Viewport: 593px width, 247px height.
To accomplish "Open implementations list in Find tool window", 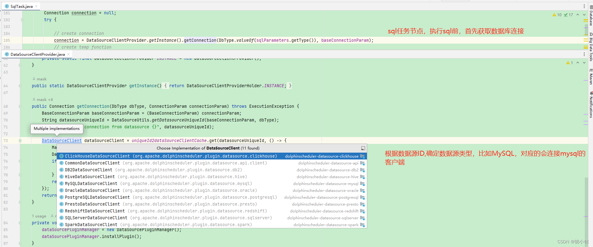I will pyautogui.click(x=363, y=148).
